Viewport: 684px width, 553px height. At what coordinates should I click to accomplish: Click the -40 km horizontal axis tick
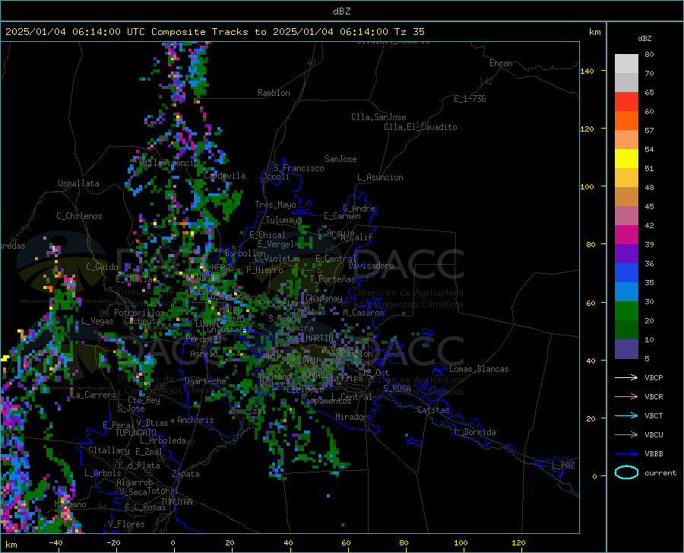click(x=55, y=542)
